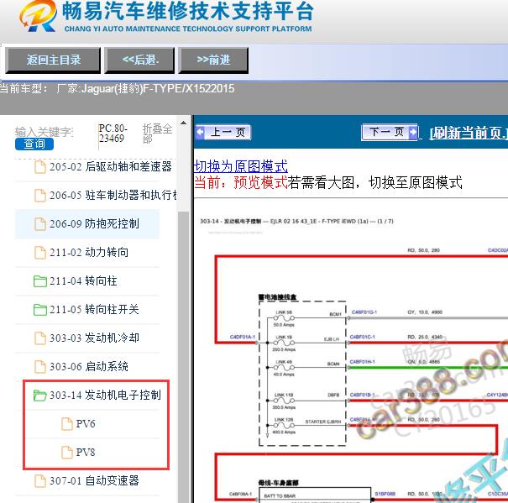Click the C4BF01C-1 connector label

[363, 337]
